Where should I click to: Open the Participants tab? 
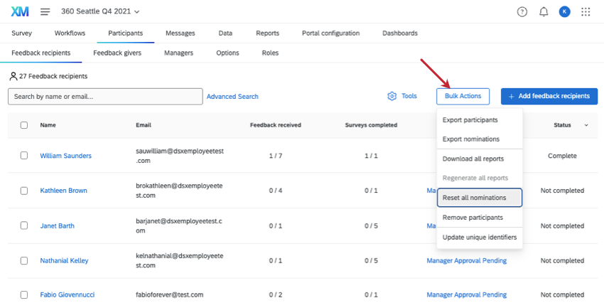pyautogui.click(x=126, y=33)
